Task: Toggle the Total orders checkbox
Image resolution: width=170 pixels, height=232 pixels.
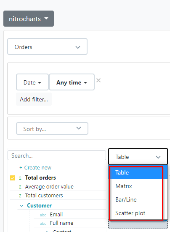Action: click(13, 178)
